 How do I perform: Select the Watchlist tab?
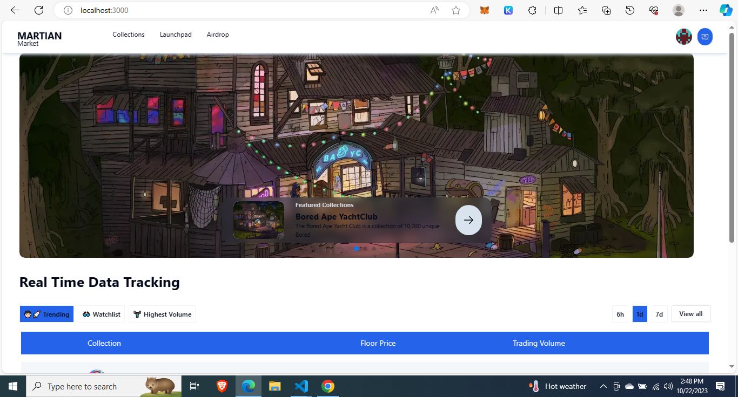pos(102,314)
